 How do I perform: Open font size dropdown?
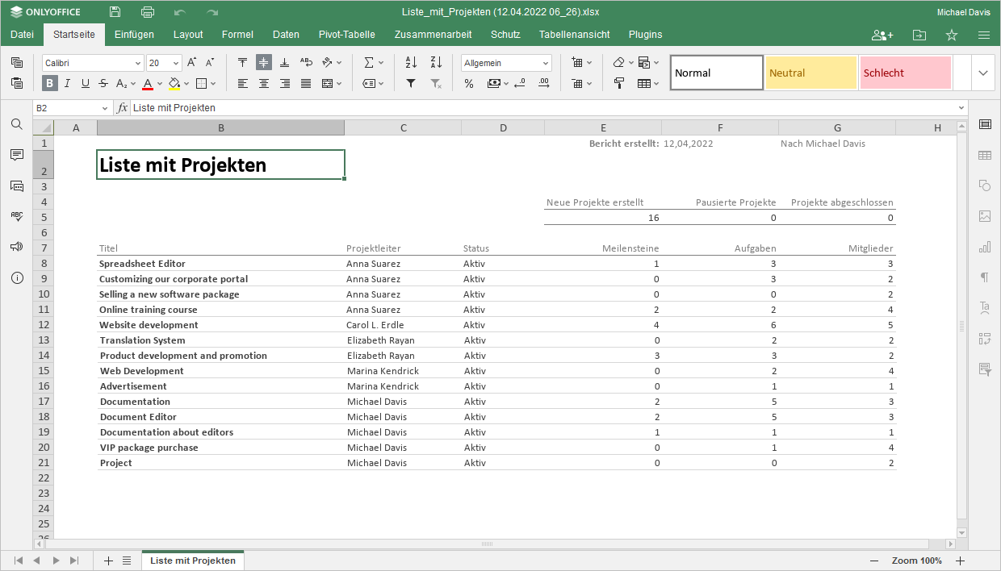coord(176,63)
